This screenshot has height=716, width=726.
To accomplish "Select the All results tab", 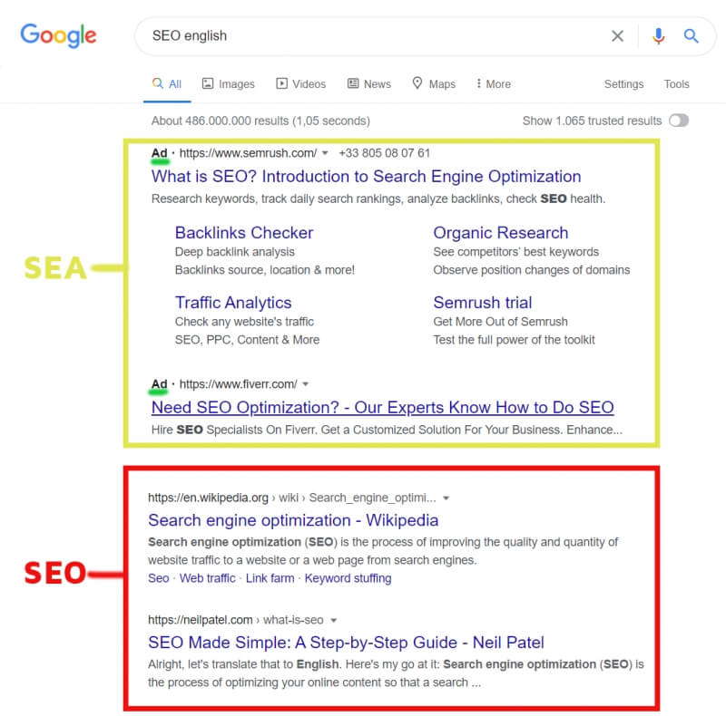I will [x=167, y=83].
